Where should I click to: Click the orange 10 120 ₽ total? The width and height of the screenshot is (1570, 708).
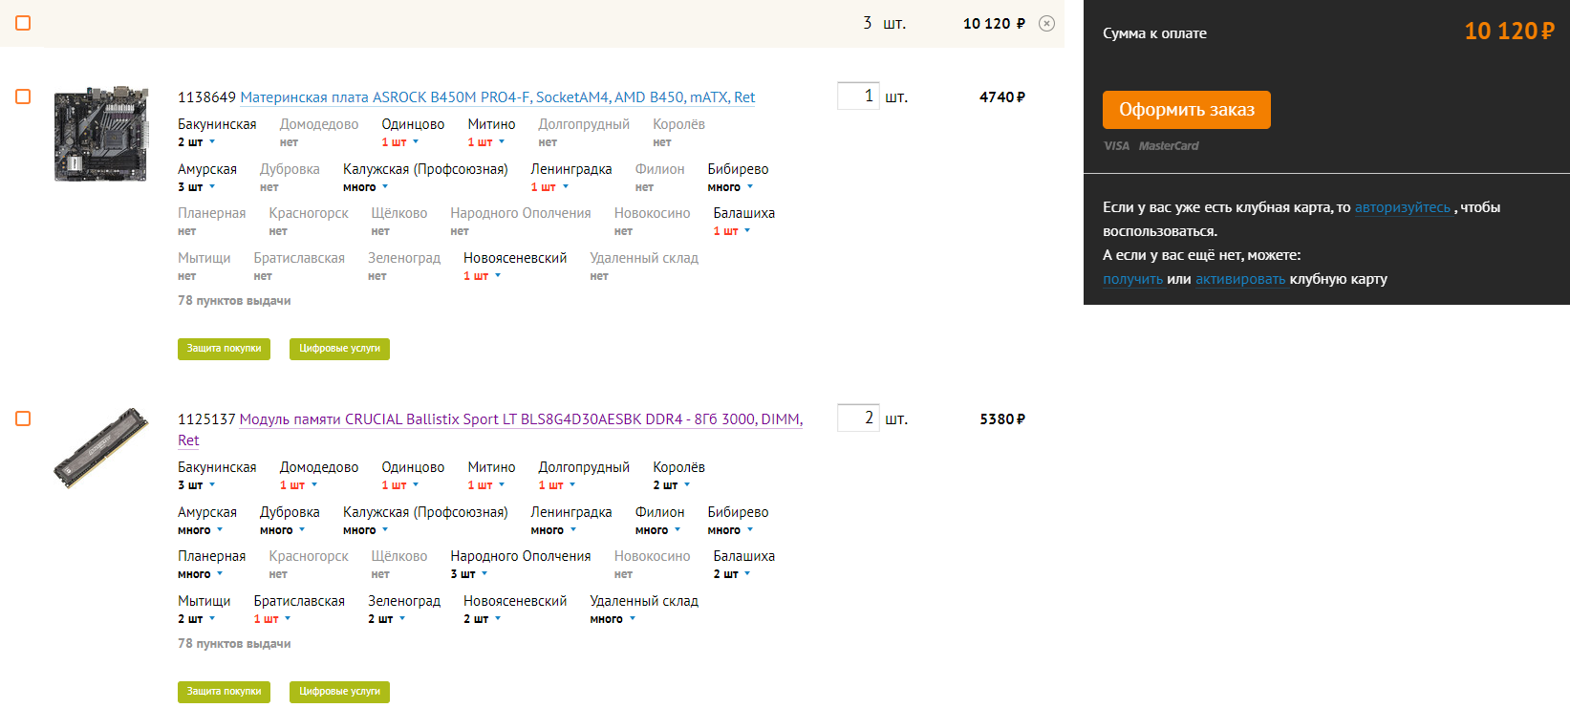click(1510, 32)
